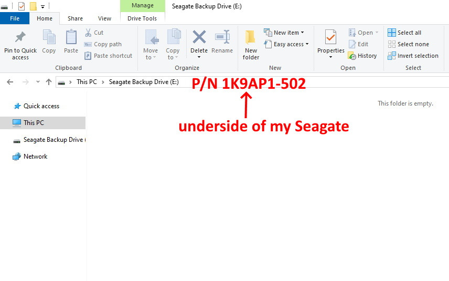Click Invert selection
Viewport: 449px width, 281px height.
(413, 56)
